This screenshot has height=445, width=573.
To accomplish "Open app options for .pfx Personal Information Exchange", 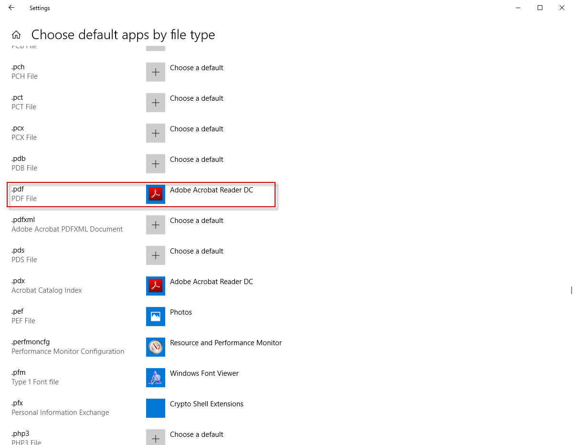I will tap(155, 408).
